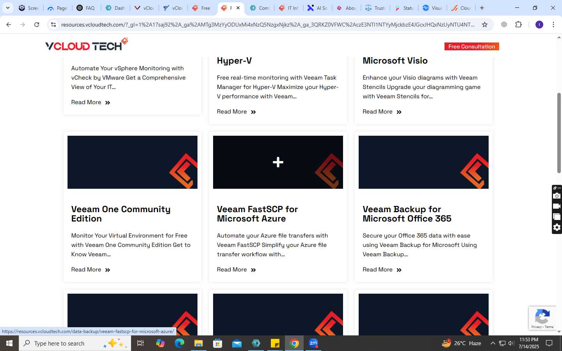562x351 pixels.
Task: Open Read More for Veeam Backup Office 365
Action: pyautogui.click(x=382, y=269)
